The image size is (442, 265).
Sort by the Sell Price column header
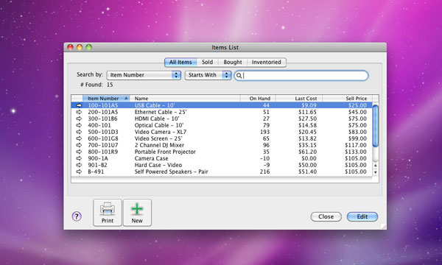(x=347, y=99)
